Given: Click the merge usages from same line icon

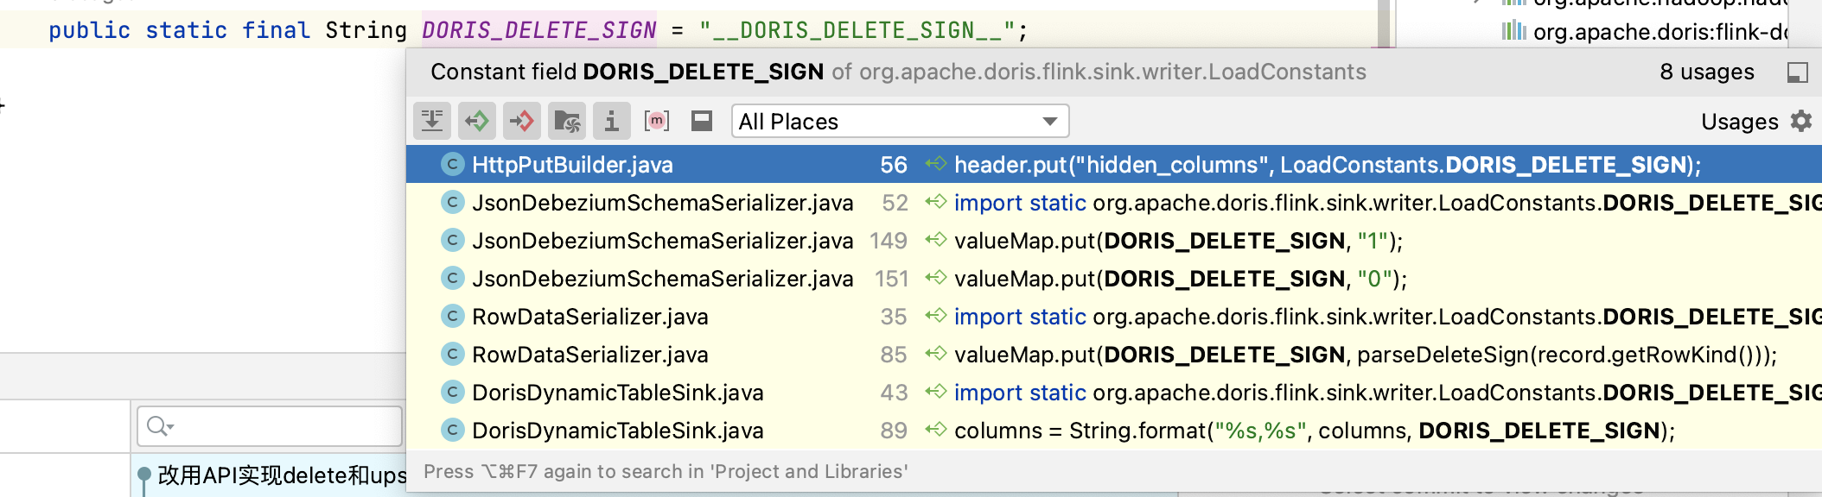Looking at the screenshot, I should point(432,122).
